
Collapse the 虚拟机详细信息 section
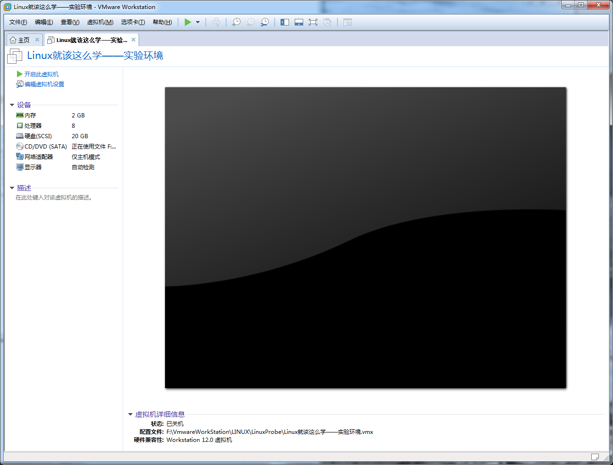tap(131, 415)
